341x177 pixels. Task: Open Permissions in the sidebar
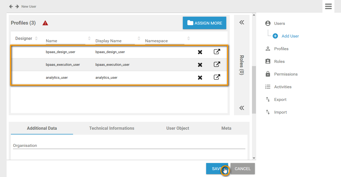[286, 74]
